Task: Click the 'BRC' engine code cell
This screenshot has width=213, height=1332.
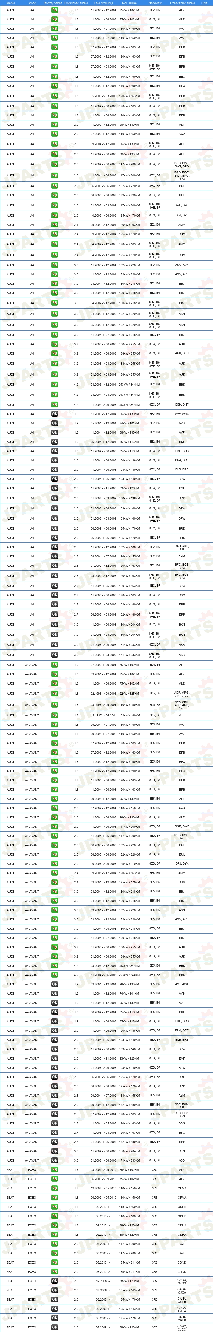Action: (182, 499)
